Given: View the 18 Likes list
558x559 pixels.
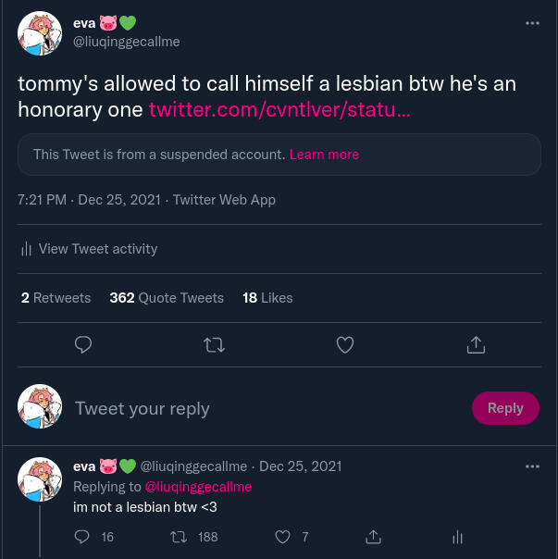Looking at the screenshot, I should coord(267,298).
